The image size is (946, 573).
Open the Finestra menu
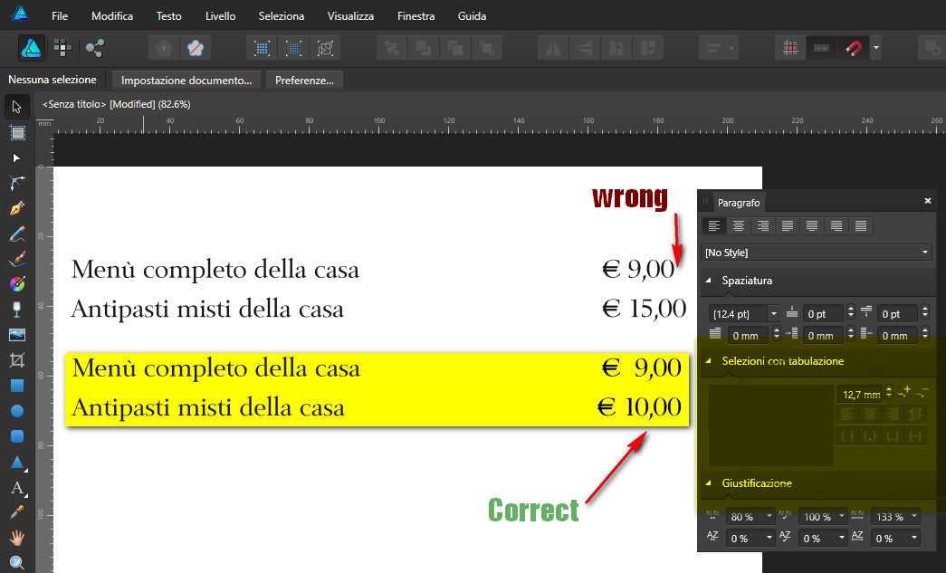[x=416, y=15]
